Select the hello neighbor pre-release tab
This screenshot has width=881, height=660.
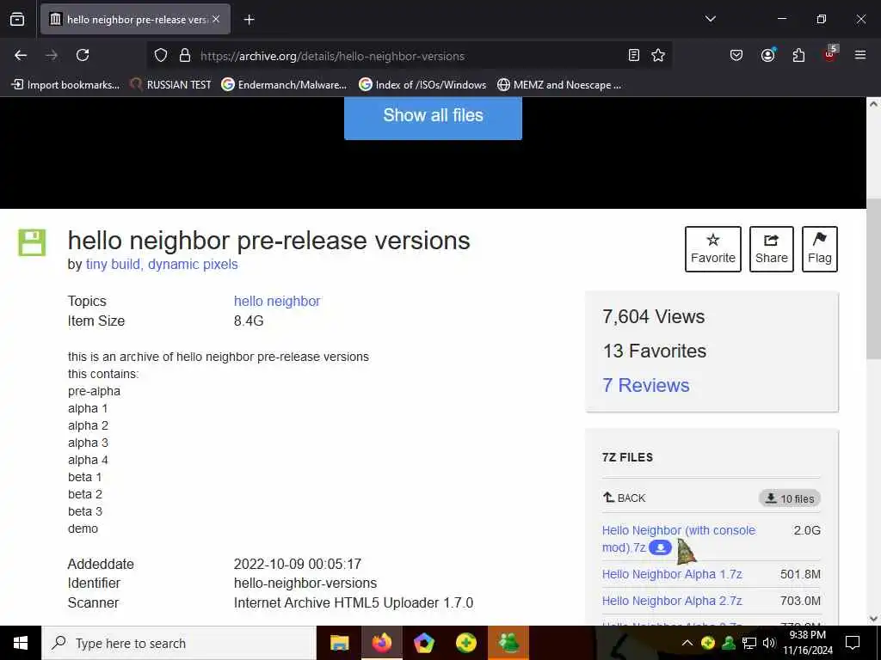pyautogui.click(x=135, y=20)
